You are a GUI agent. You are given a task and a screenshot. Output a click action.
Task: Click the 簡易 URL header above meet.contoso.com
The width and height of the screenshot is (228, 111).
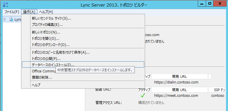tap(180, 90)
